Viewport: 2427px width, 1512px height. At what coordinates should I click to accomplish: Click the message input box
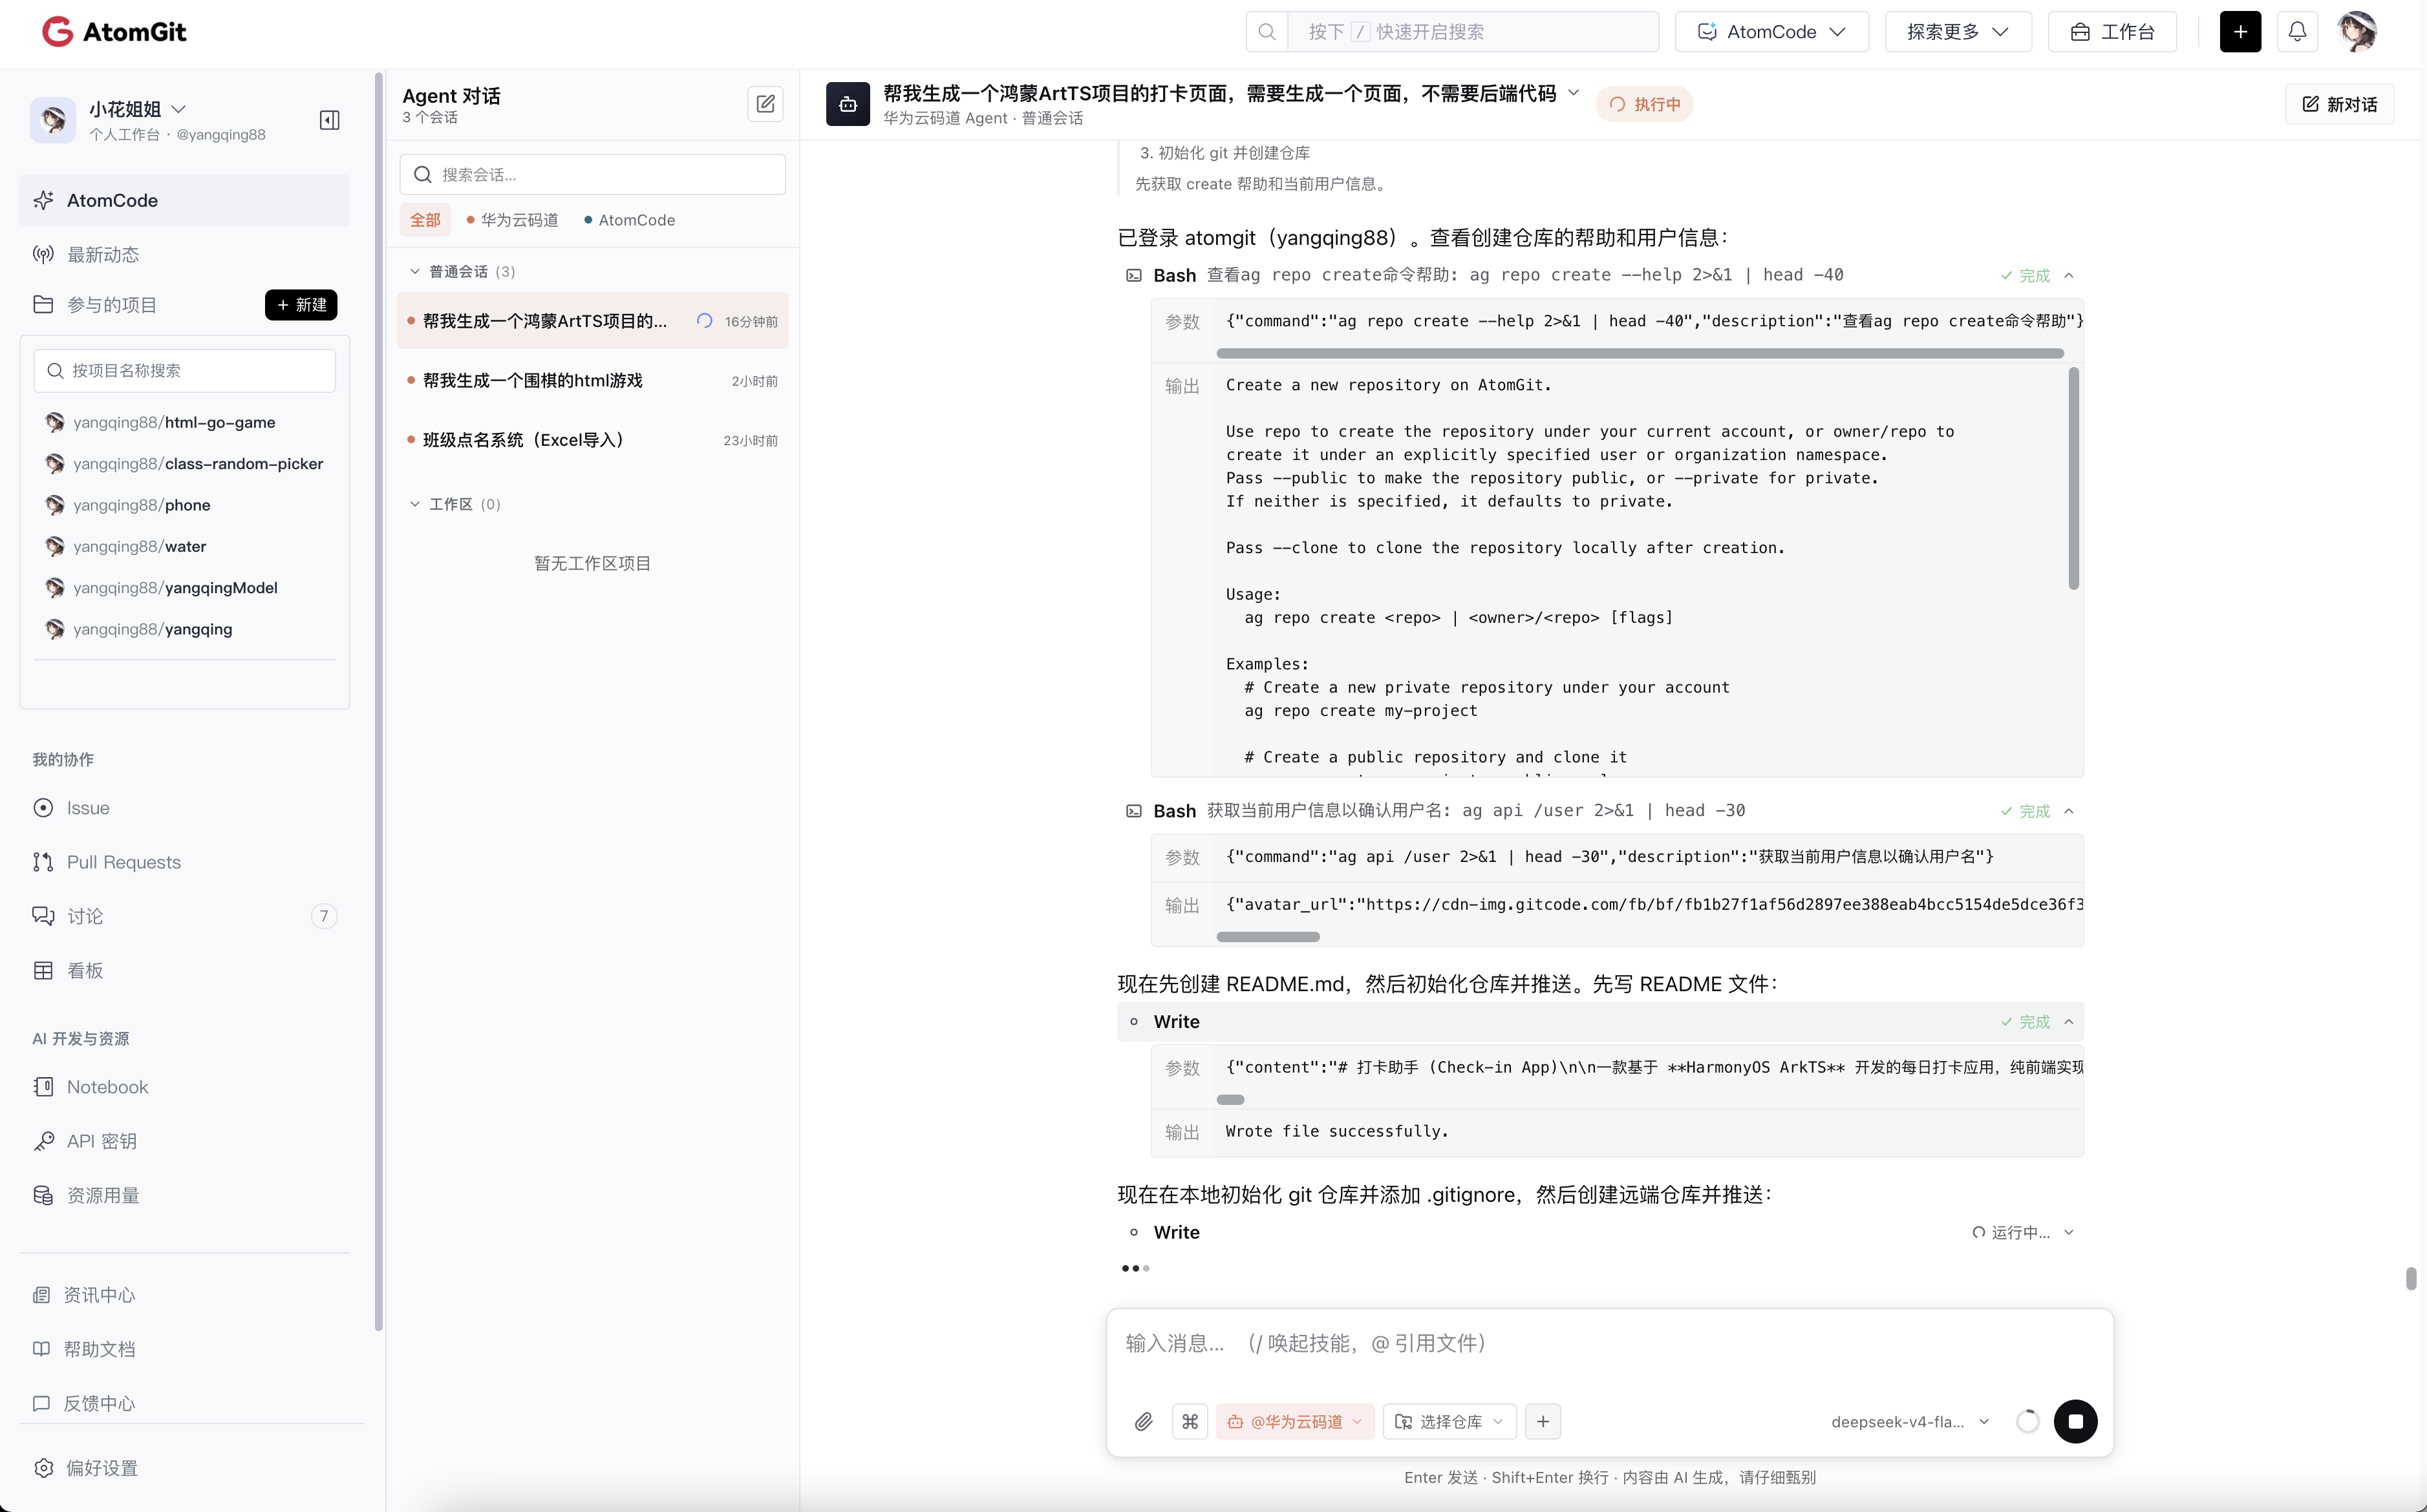click(1610, 1343)
